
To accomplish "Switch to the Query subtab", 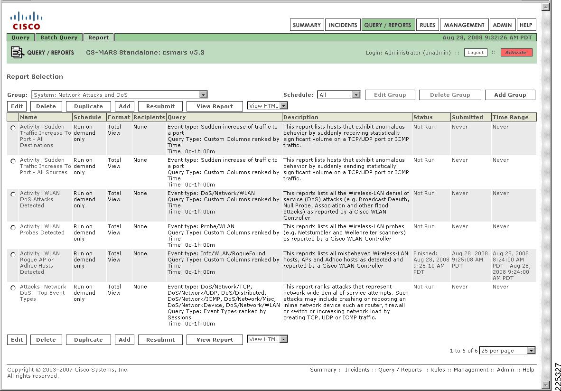I will point(20,37).
